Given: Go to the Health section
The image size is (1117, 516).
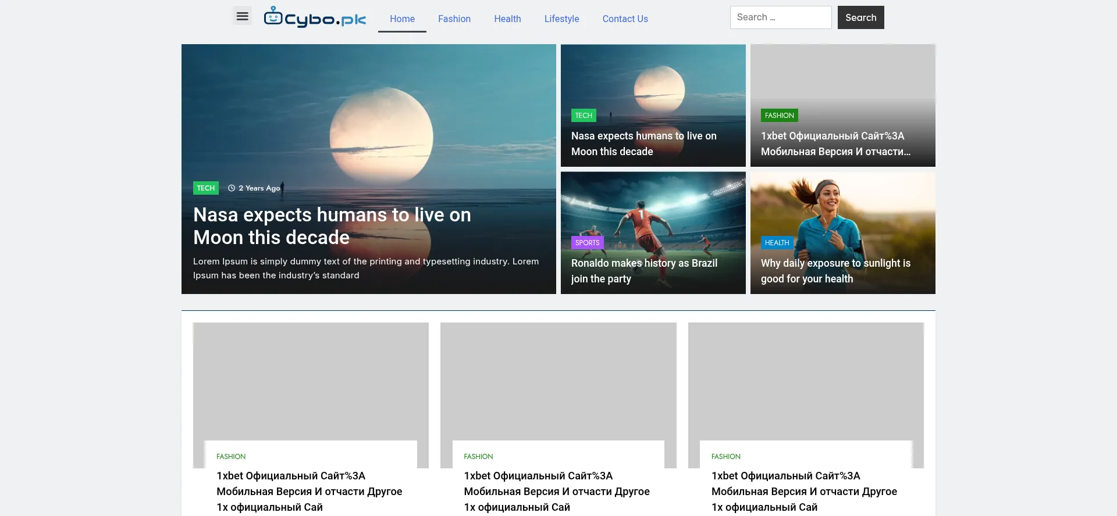Looking at the screenshot, I should pyautogui.click(x=507, y=19).
